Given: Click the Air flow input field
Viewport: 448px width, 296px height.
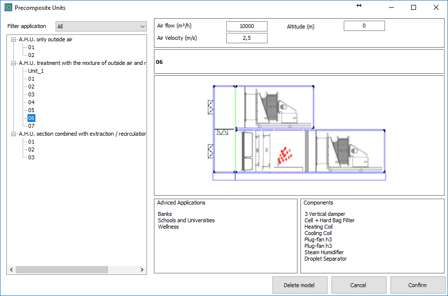Looking at the screenshot, I should point(246,26).
